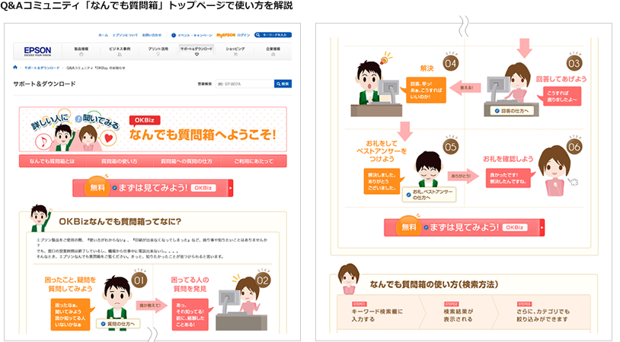Viewport: 620px width, 342px height.
Task: Click the cart icon under ショッピング
Action: (235, 55)
